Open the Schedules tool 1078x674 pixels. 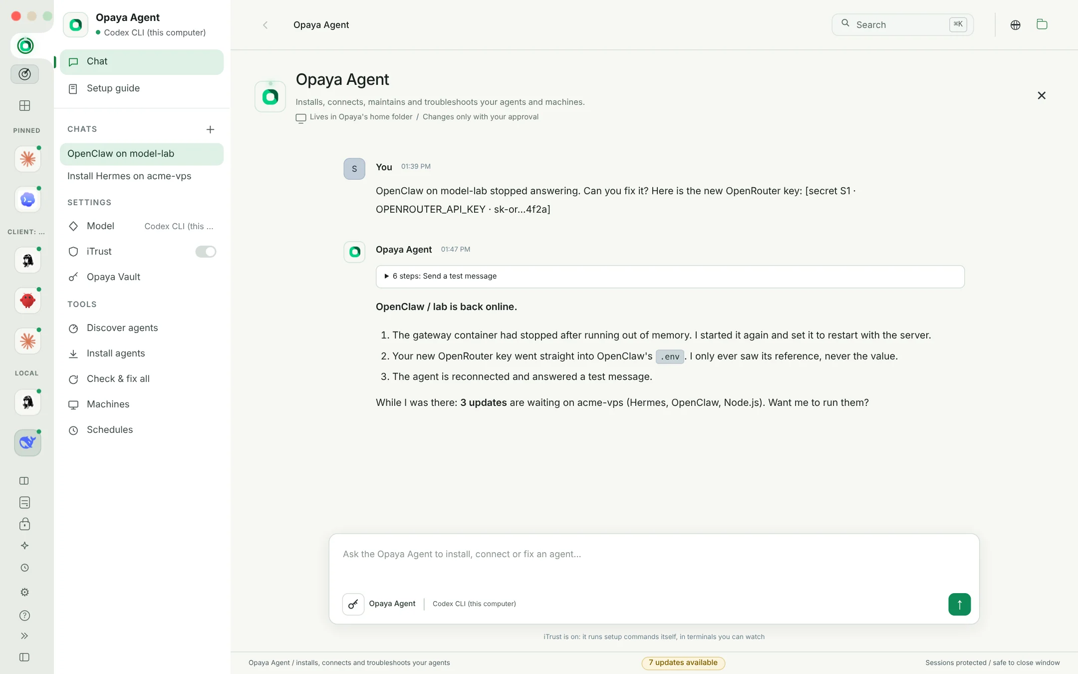tap(142, 430)
